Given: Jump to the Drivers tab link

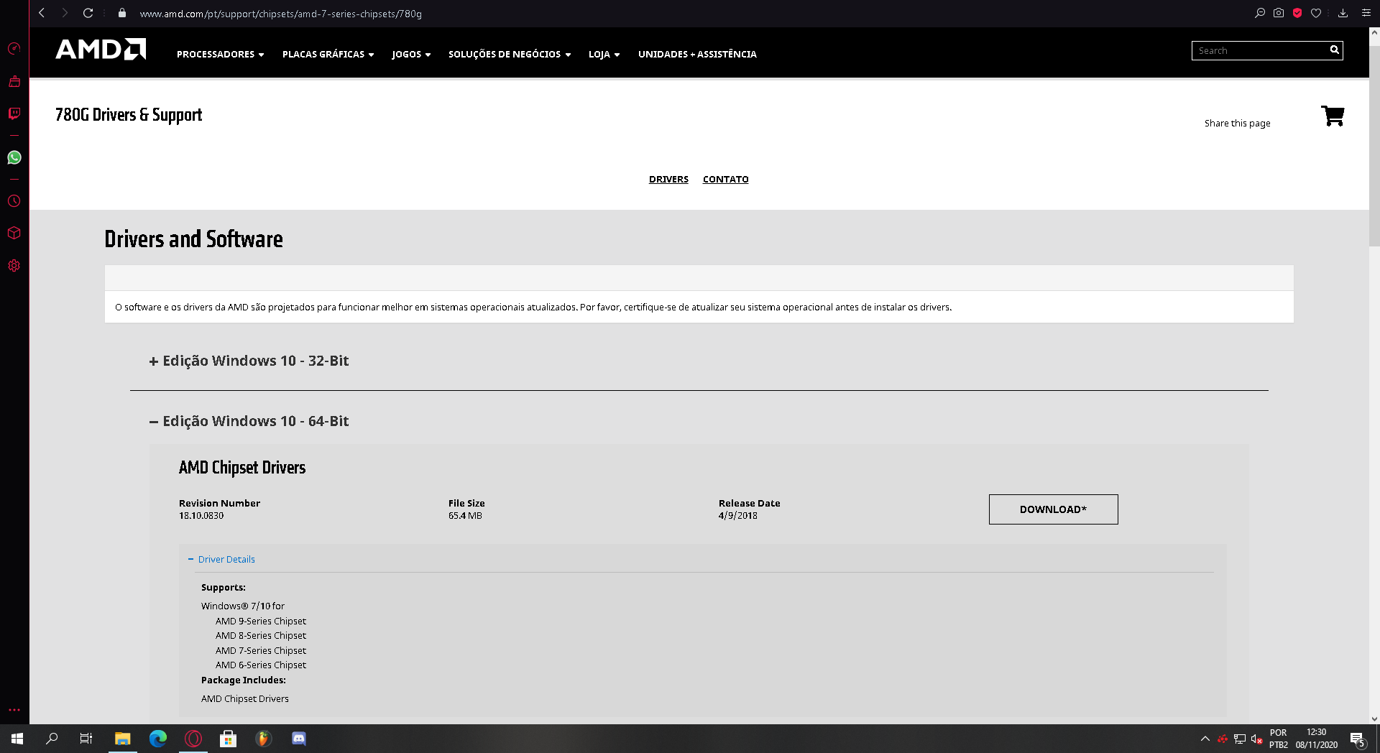Looking at the screenshot, I should click(x=668, y=179).
